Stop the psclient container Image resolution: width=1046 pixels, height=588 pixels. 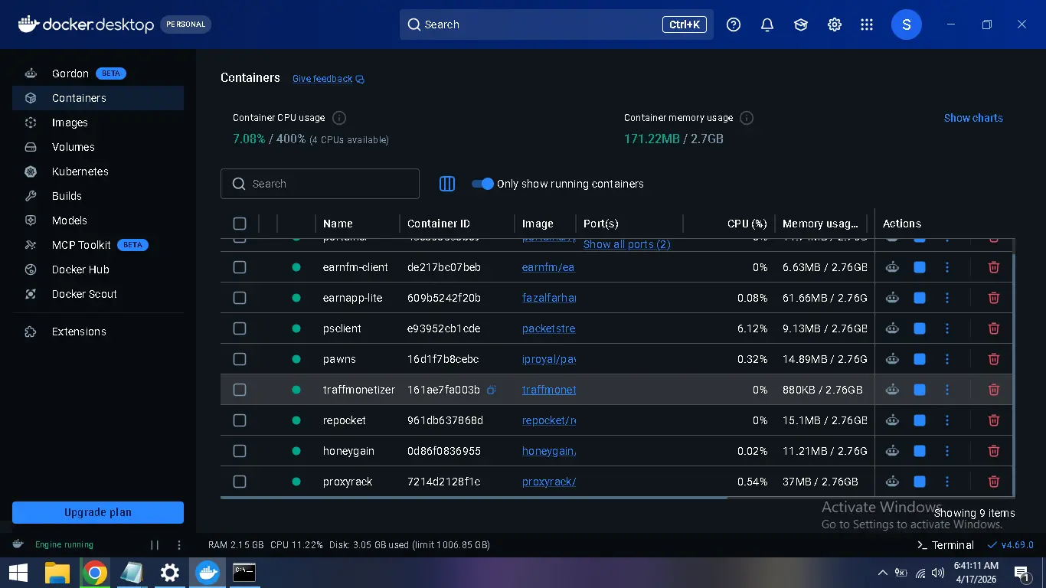click(x=920, y=328)
